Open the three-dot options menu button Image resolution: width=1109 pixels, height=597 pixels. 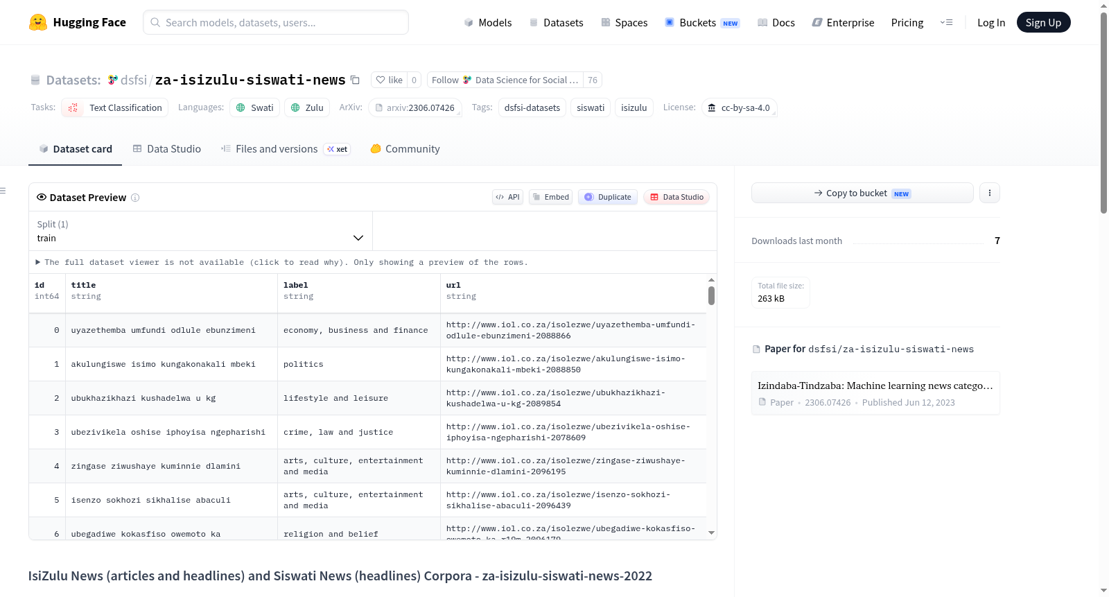click(x=990, y=193)
